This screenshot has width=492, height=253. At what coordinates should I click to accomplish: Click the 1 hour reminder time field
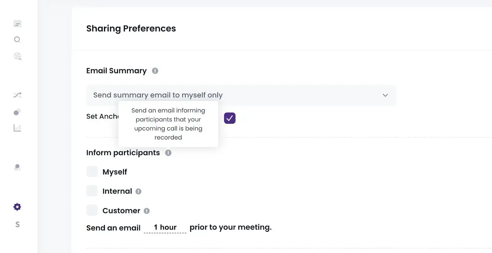[165, 227]
